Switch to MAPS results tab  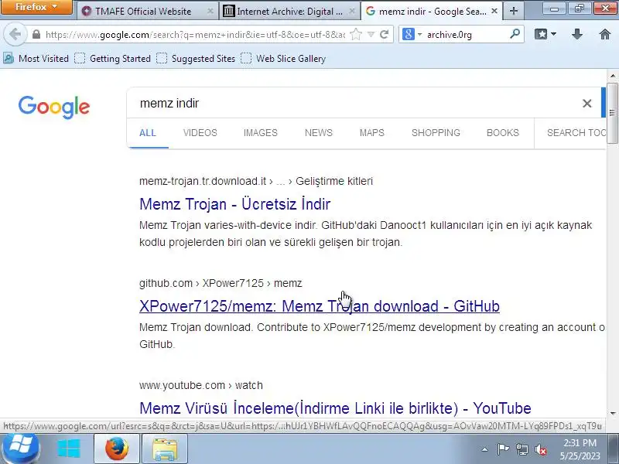[x=372, y=133]
